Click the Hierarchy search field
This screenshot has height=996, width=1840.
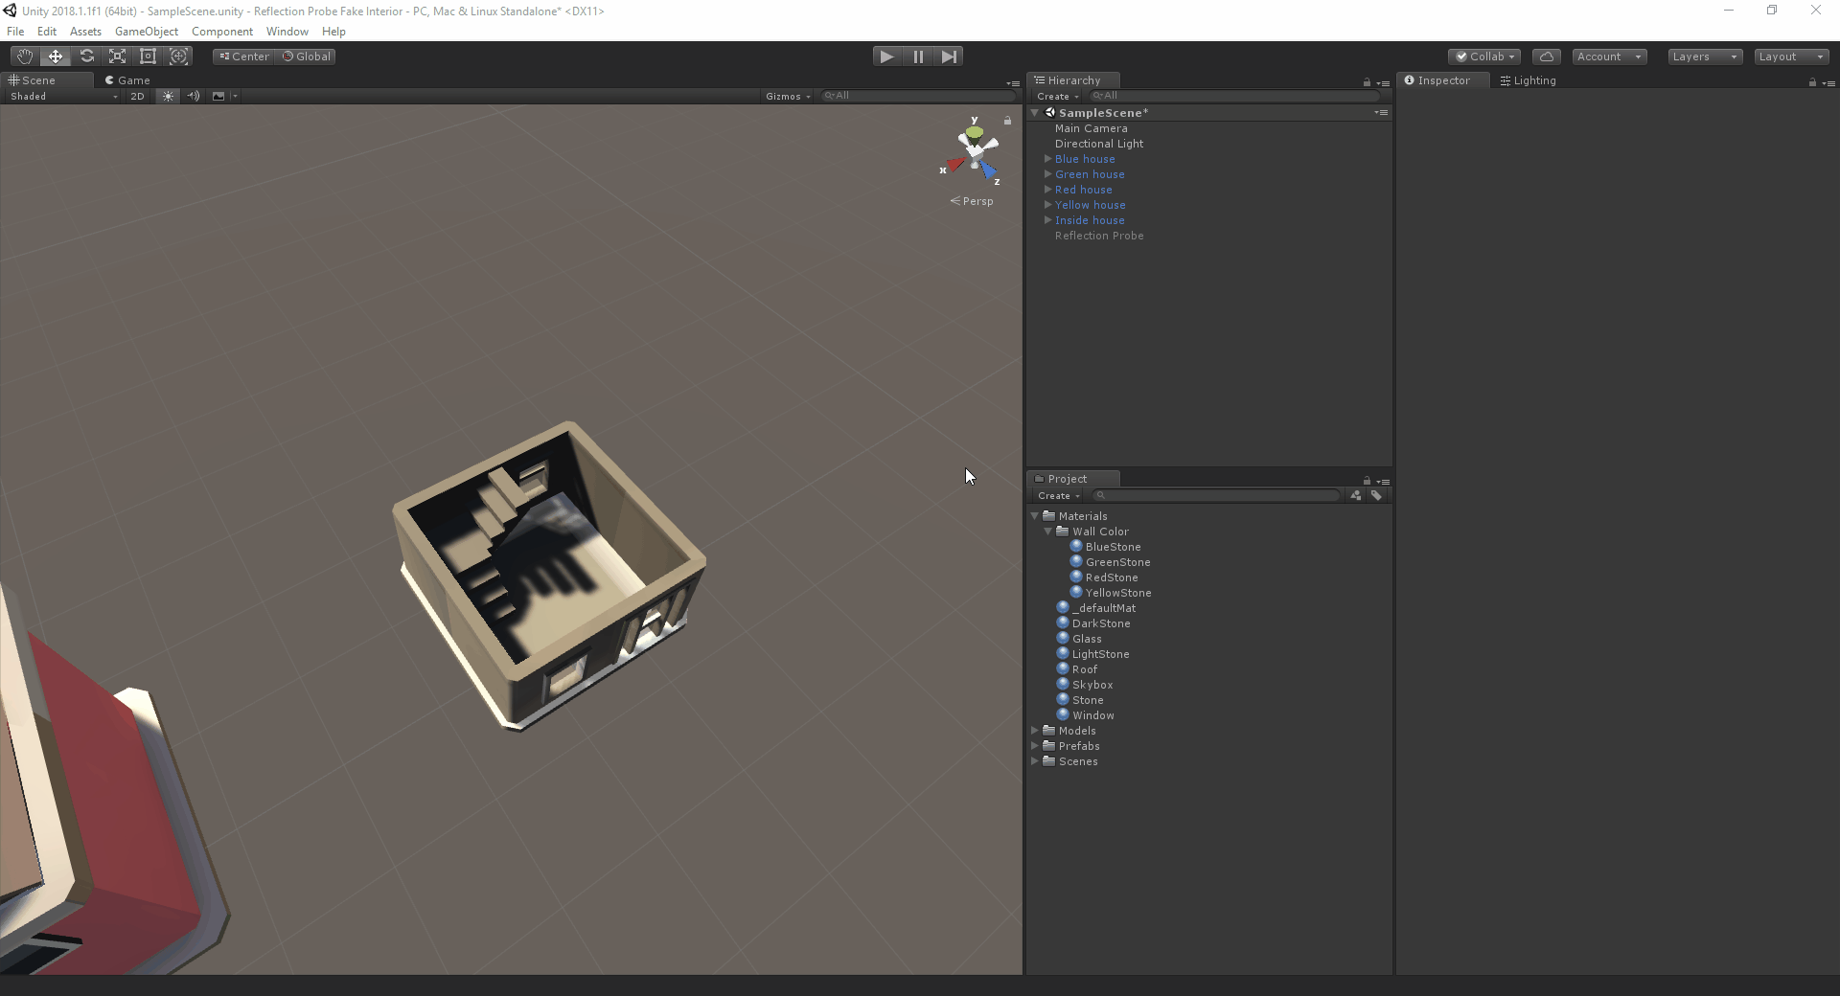click(1234, 96)
